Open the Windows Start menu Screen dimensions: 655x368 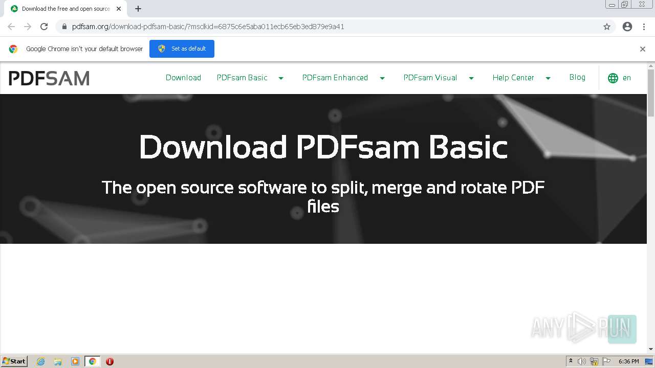[x=14, y=361]
